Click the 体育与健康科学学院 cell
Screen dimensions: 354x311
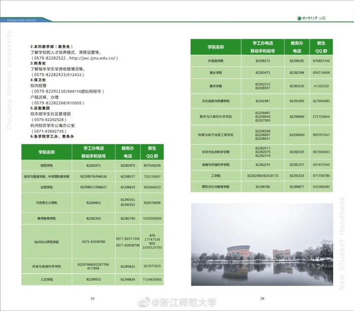pyautogui.click(x=47, y=266)
